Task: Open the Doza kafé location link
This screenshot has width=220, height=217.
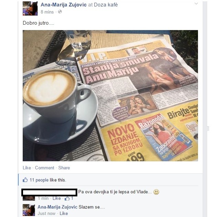Action: 106,5
